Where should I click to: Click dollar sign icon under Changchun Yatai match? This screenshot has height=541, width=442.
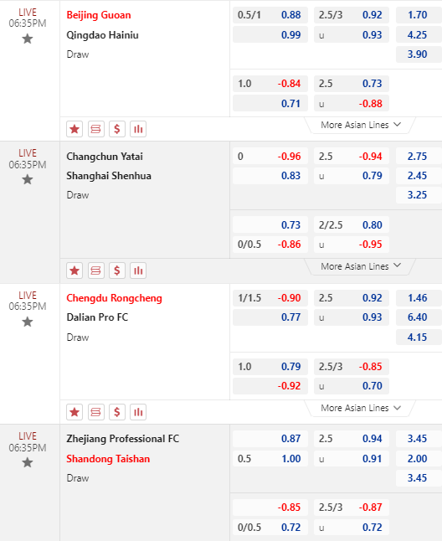point(117,270)
